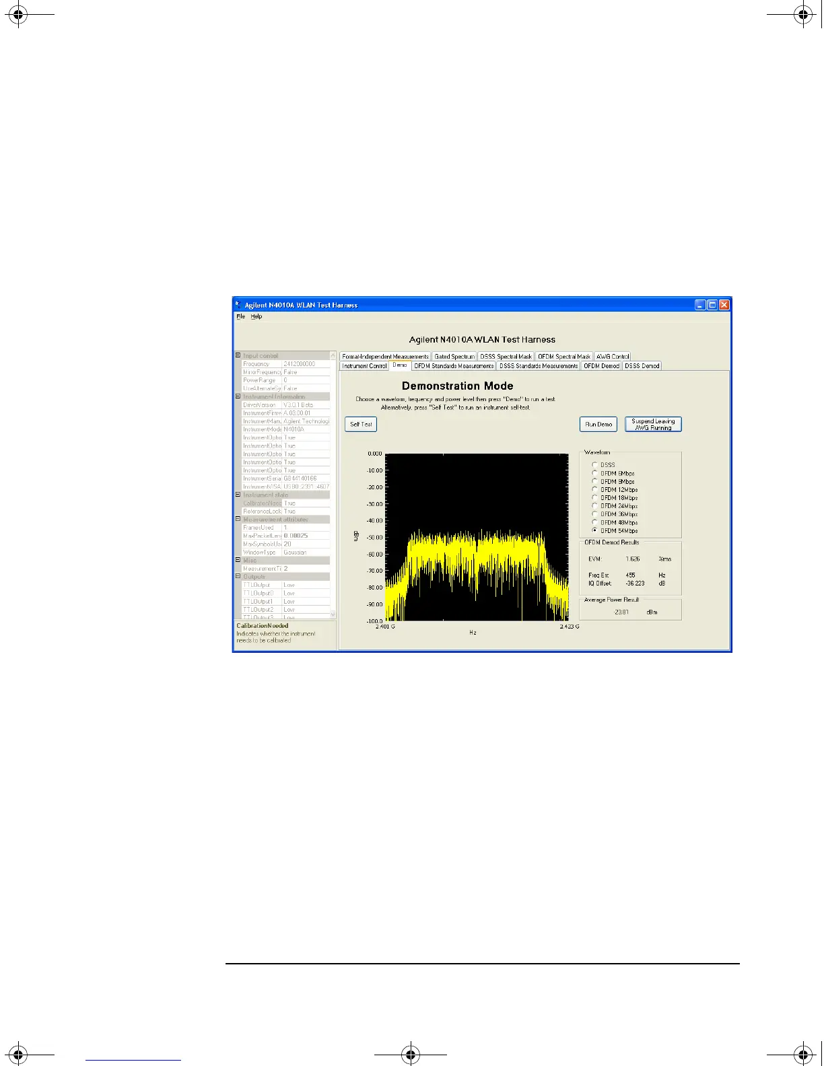Select the UseAlternateSy property row
Screen dimensions: 824x1066
click(x=285, y=388)
